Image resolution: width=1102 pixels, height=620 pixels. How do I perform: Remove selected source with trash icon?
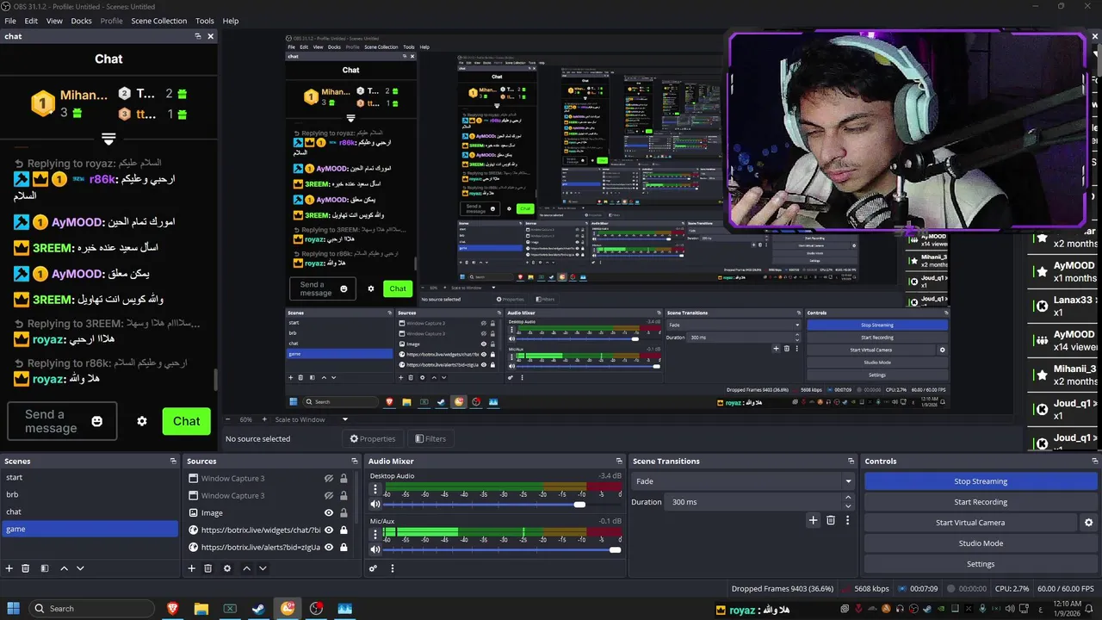pos(208,568)
